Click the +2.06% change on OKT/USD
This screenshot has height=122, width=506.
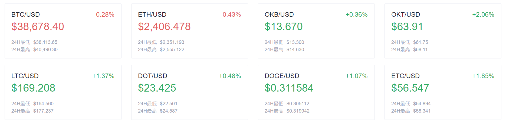(x=483, y=15)
